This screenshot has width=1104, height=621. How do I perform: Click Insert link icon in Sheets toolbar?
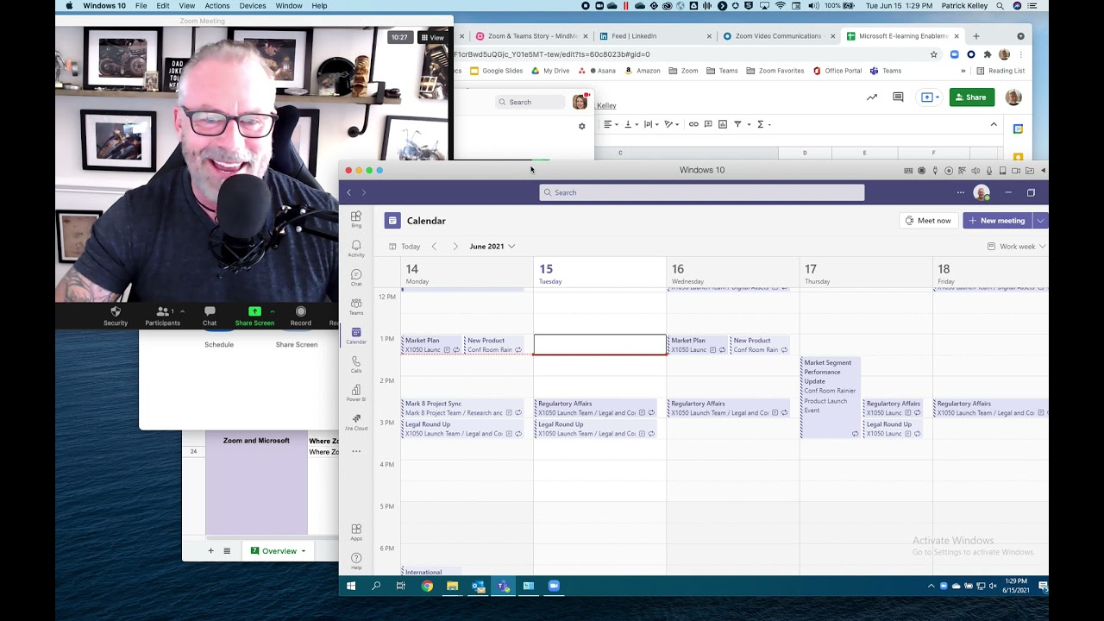tap(693, 124)
